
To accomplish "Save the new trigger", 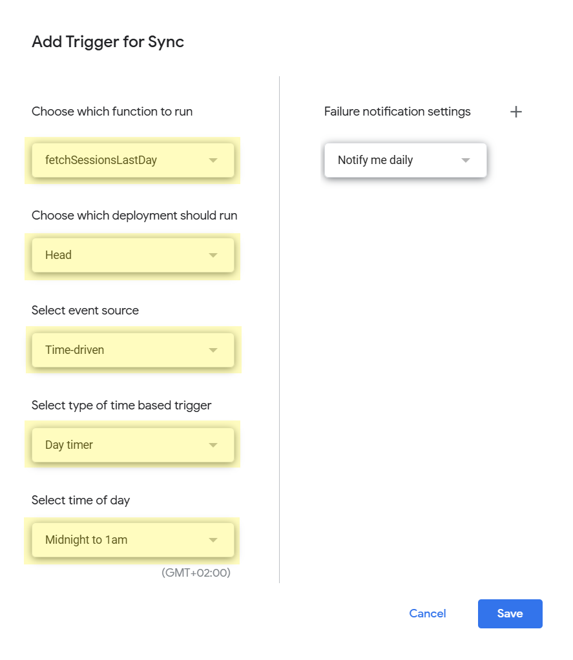I will (x=510, y=614).
